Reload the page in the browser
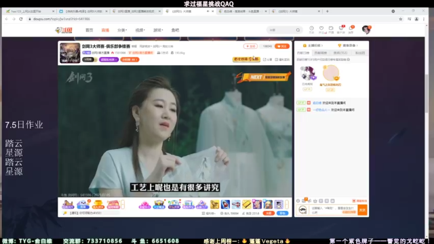 pos(21,19)
